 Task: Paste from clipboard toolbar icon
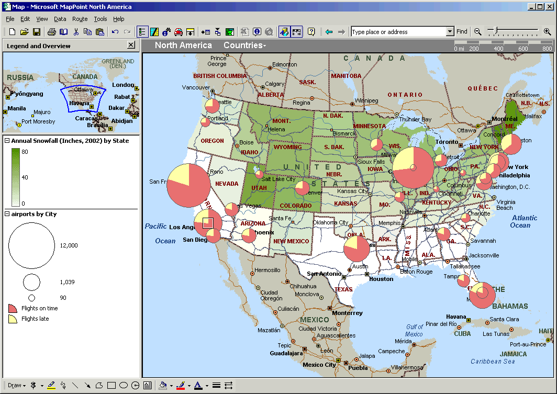[x=100, y=32]
